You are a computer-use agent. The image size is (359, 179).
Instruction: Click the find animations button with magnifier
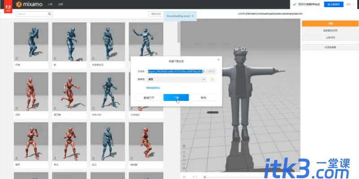[330, 47]
